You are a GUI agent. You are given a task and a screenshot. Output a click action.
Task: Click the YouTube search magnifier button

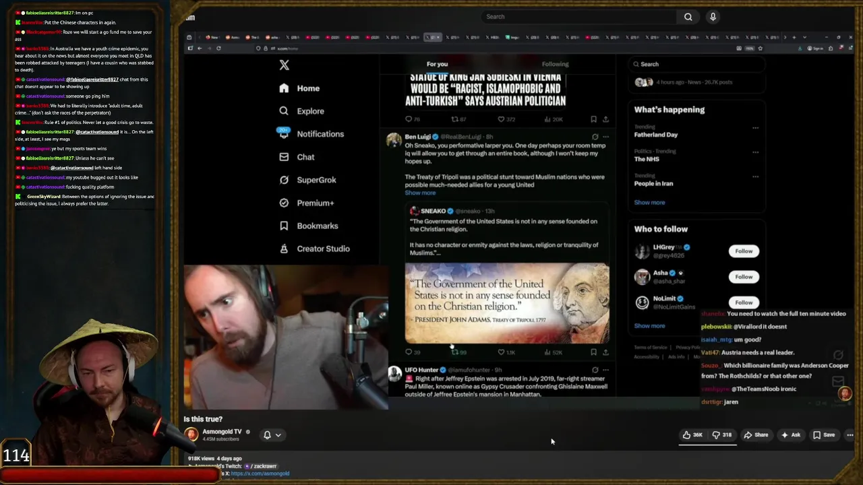[x=688, y=17]
